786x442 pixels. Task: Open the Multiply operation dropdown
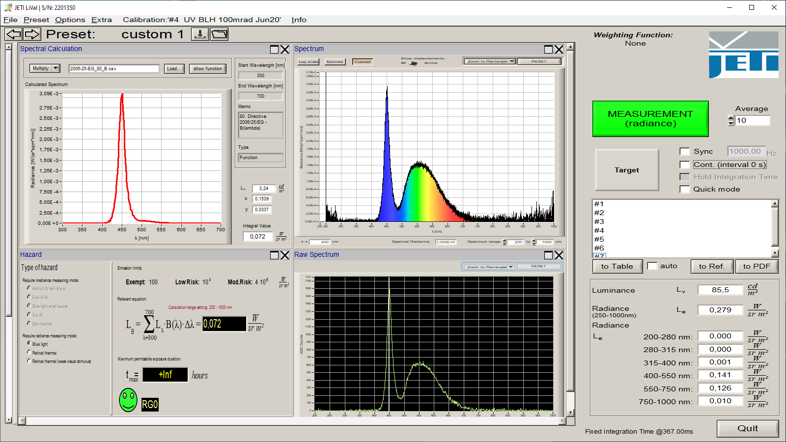coord(45,68)
